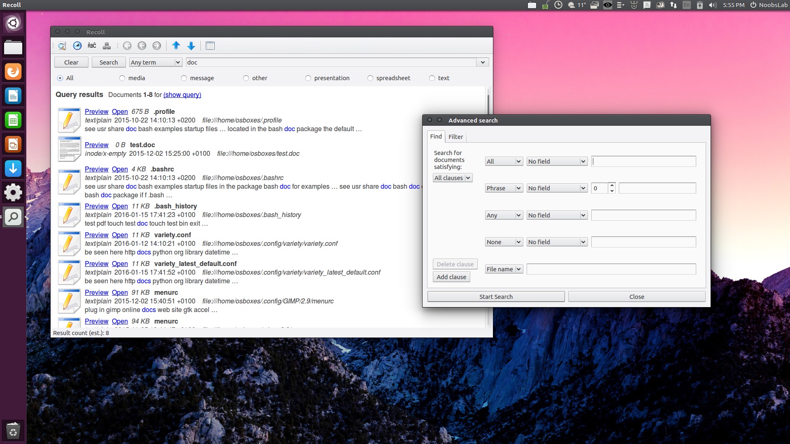Click Start Search in Advanced search
This screenshot has width=790, height=444.
tap(496, 296)
